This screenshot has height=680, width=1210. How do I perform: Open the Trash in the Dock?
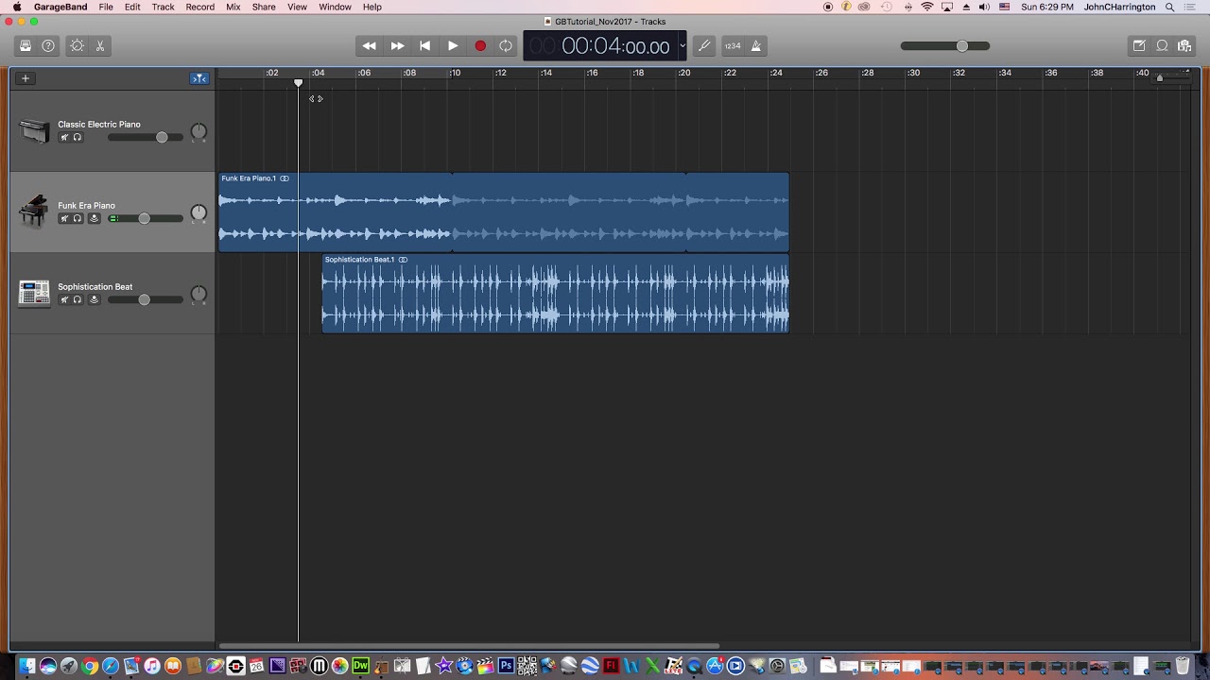point(1183,666)
